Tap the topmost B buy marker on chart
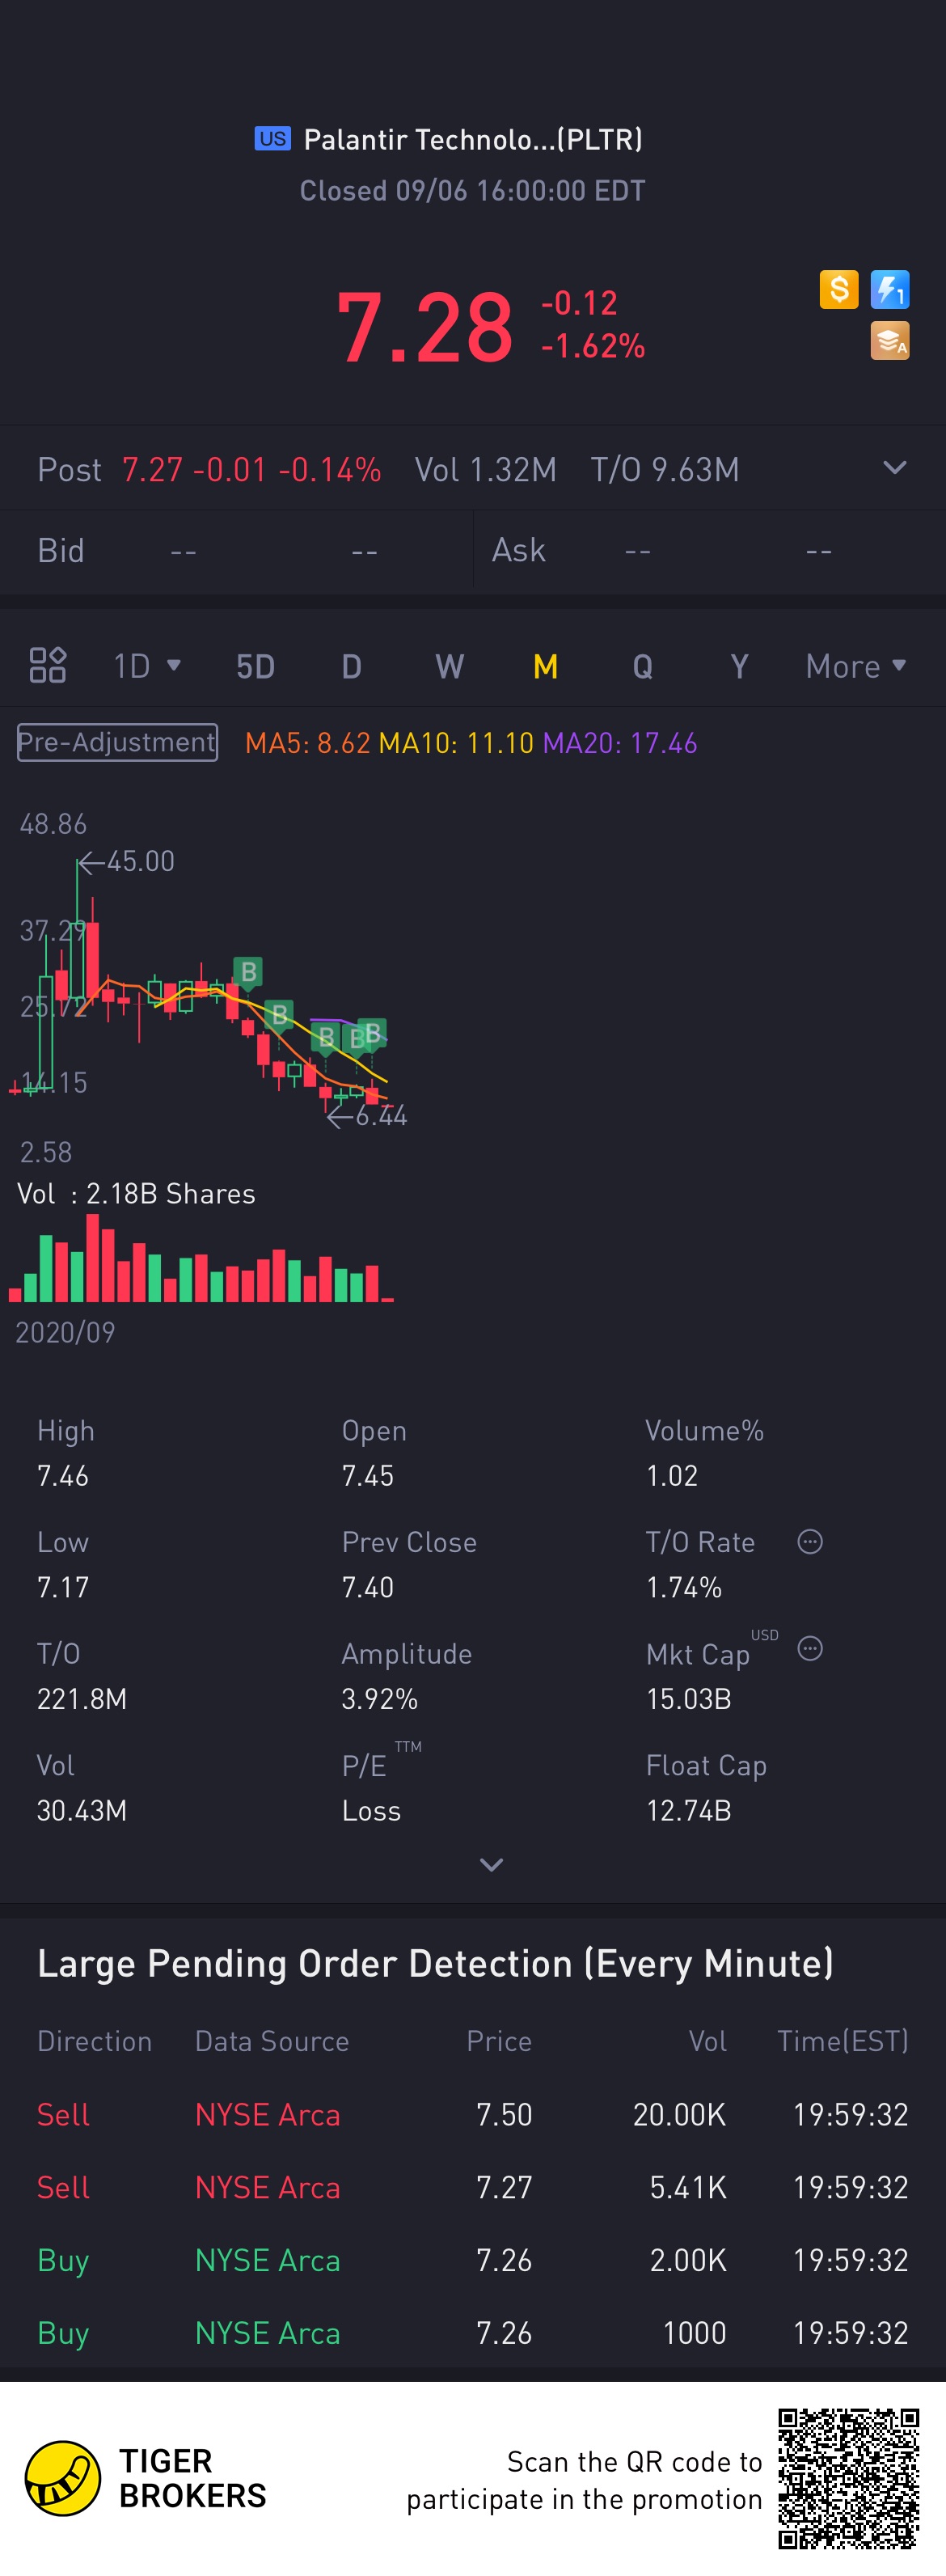The width and height of the screenshot is (946, 2576). coord(248,971)
